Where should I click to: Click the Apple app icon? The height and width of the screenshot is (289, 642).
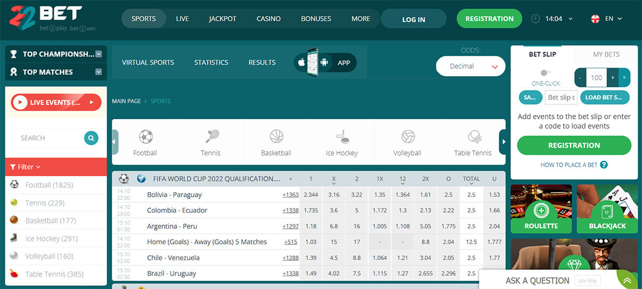point(302,62)
